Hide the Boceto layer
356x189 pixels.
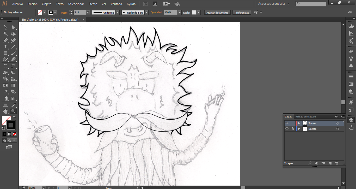coord(287,129)
